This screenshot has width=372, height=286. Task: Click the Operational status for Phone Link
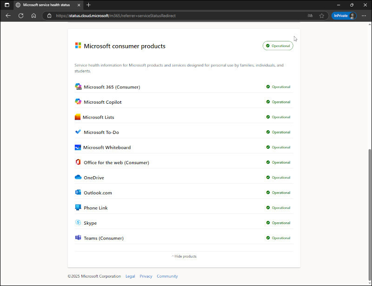click(278, 208)
